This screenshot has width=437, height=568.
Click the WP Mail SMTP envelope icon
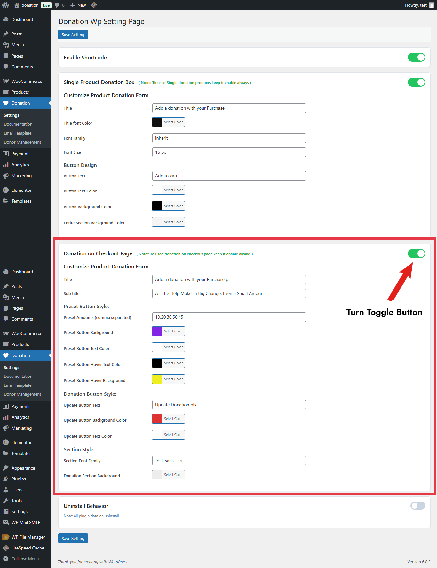pos(6,522)
